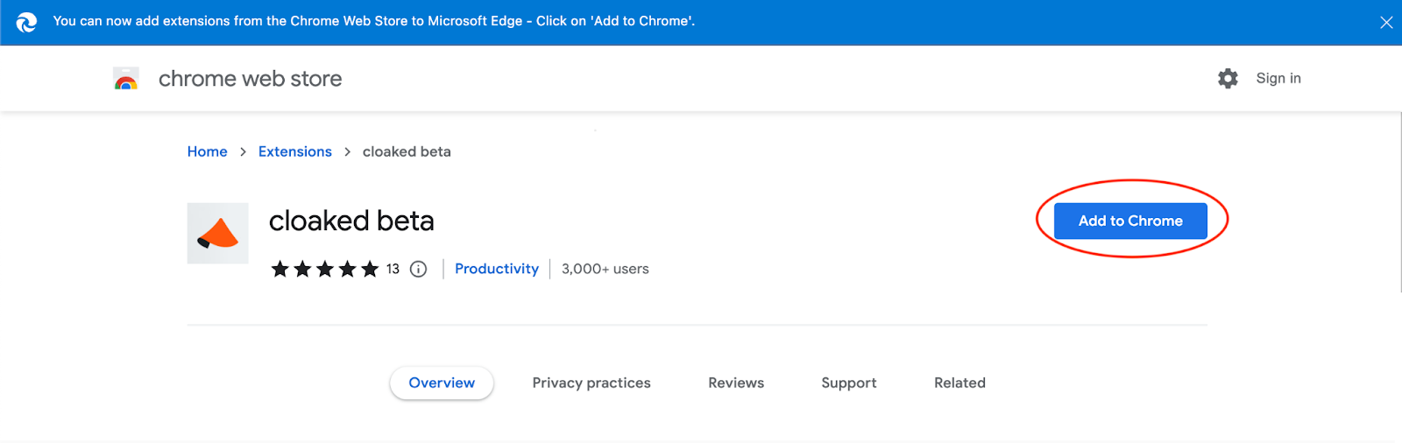
Task: Click the five-star rating display
Action: 324,269
